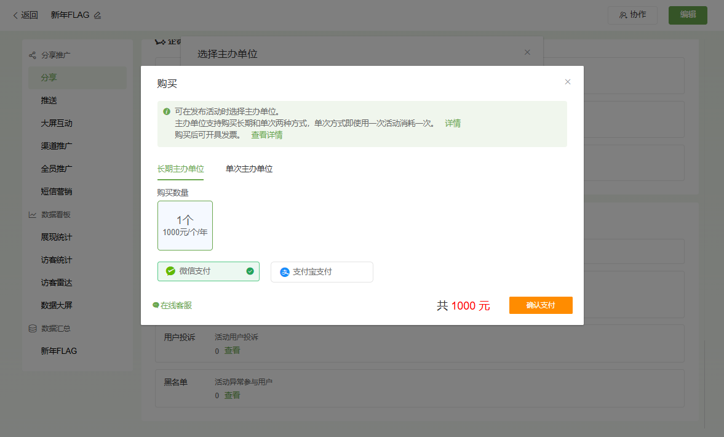Screen dimensions: 724x437
Task: Click the 数据看板 chart icon
Action: coord(33,215)
